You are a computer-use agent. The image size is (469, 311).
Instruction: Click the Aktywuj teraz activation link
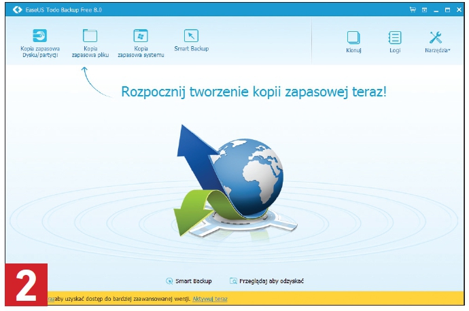pyautogui.click(x=210, y=299)
